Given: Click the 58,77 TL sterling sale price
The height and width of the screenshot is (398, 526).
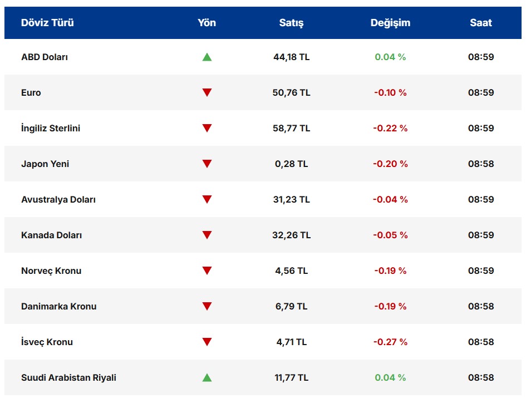Looking at the screenshot, I should (x=291, y=128).
